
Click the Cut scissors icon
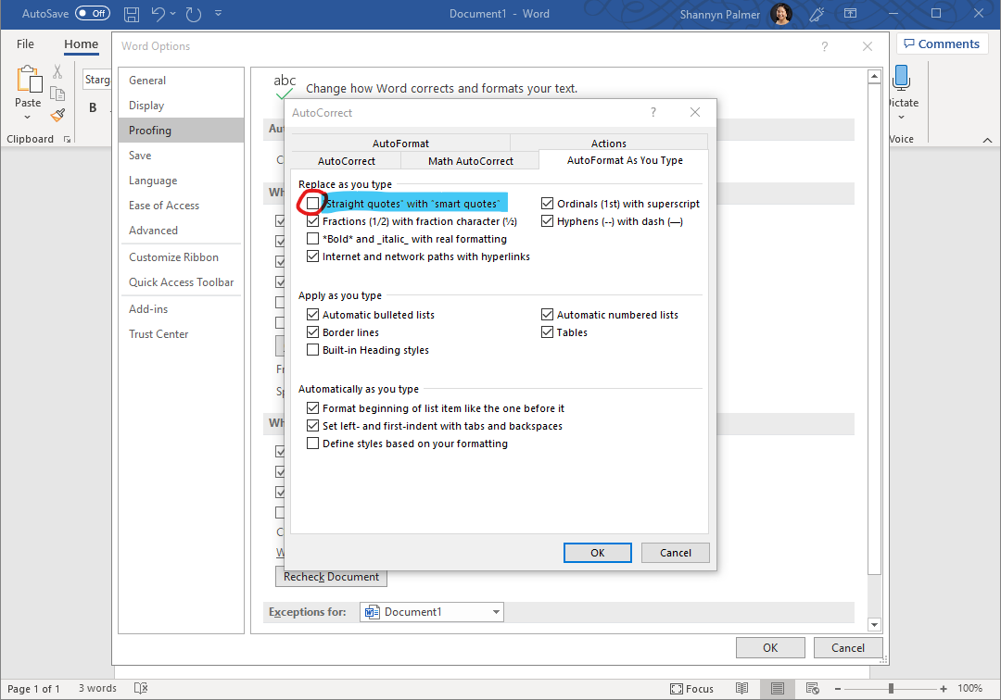tap(57, 71)
